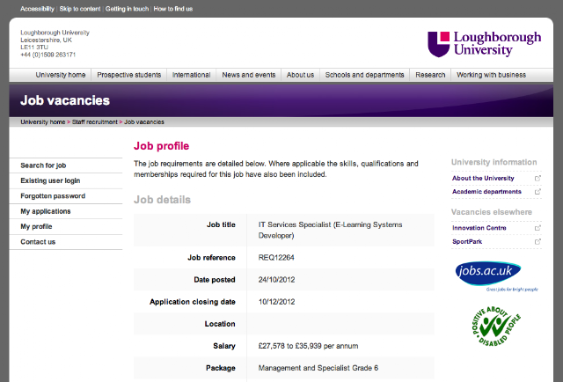Click the Date posted row label
The width and height of the screenshot is (563, 382).
[x=215, y=280]
